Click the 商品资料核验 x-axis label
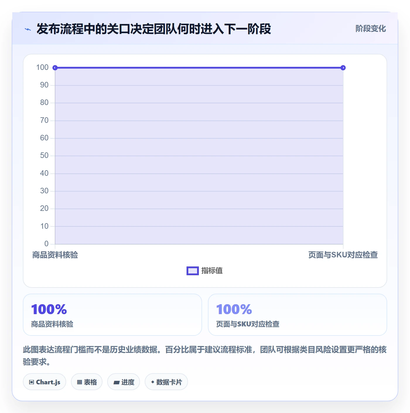The height and width of the screenshot is (413, 410). pos(55,255)
